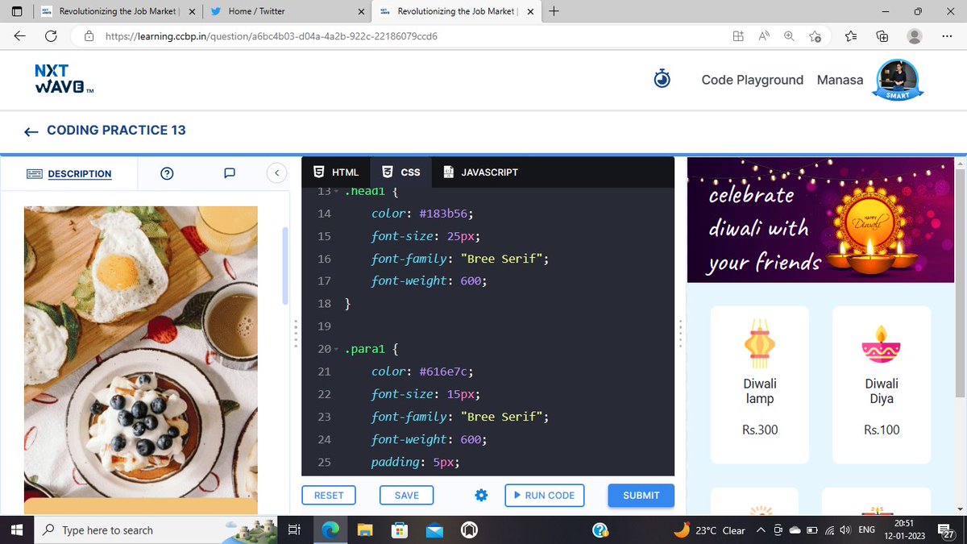Open Microsoft Store from taskbar
967x544 pixels.
(x=400, y=529)
